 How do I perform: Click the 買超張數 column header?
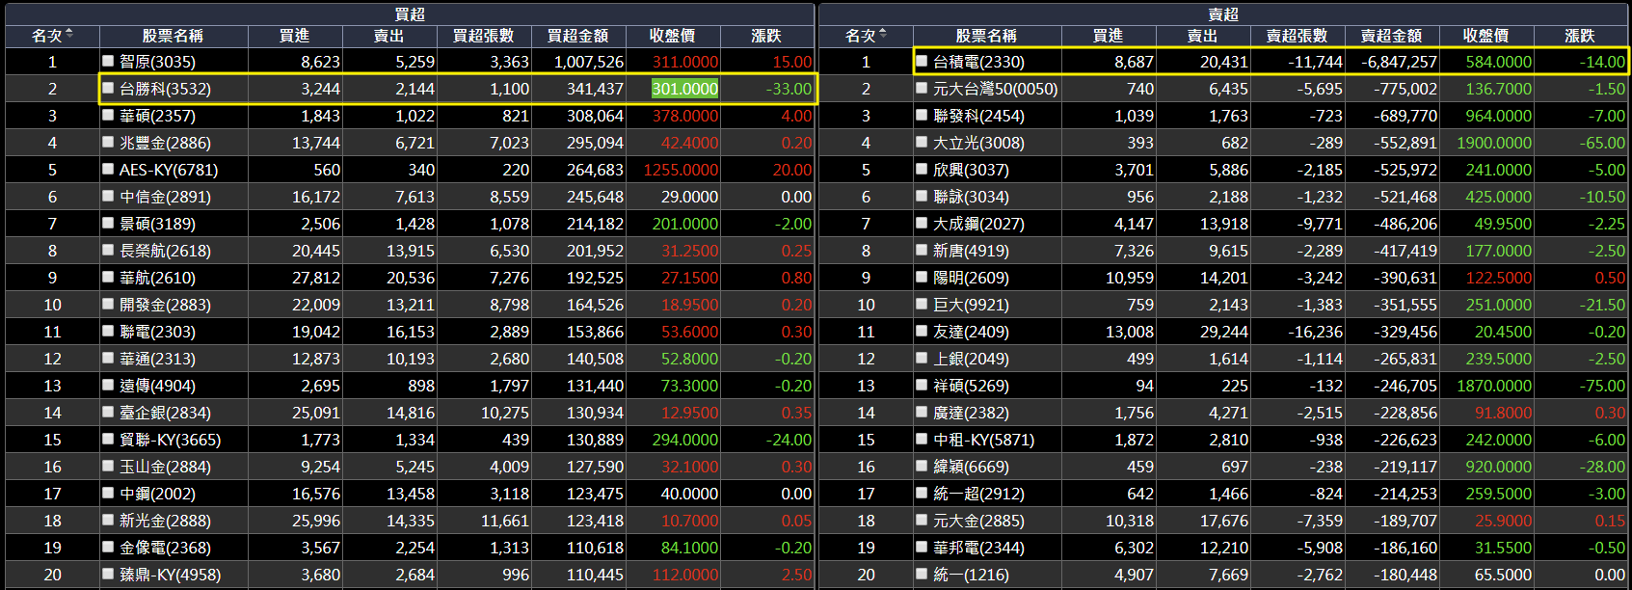point(483,36)
